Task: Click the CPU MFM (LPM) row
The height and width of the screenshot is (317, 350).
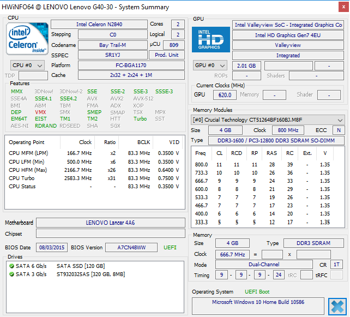Action: [x=94, y=153]
